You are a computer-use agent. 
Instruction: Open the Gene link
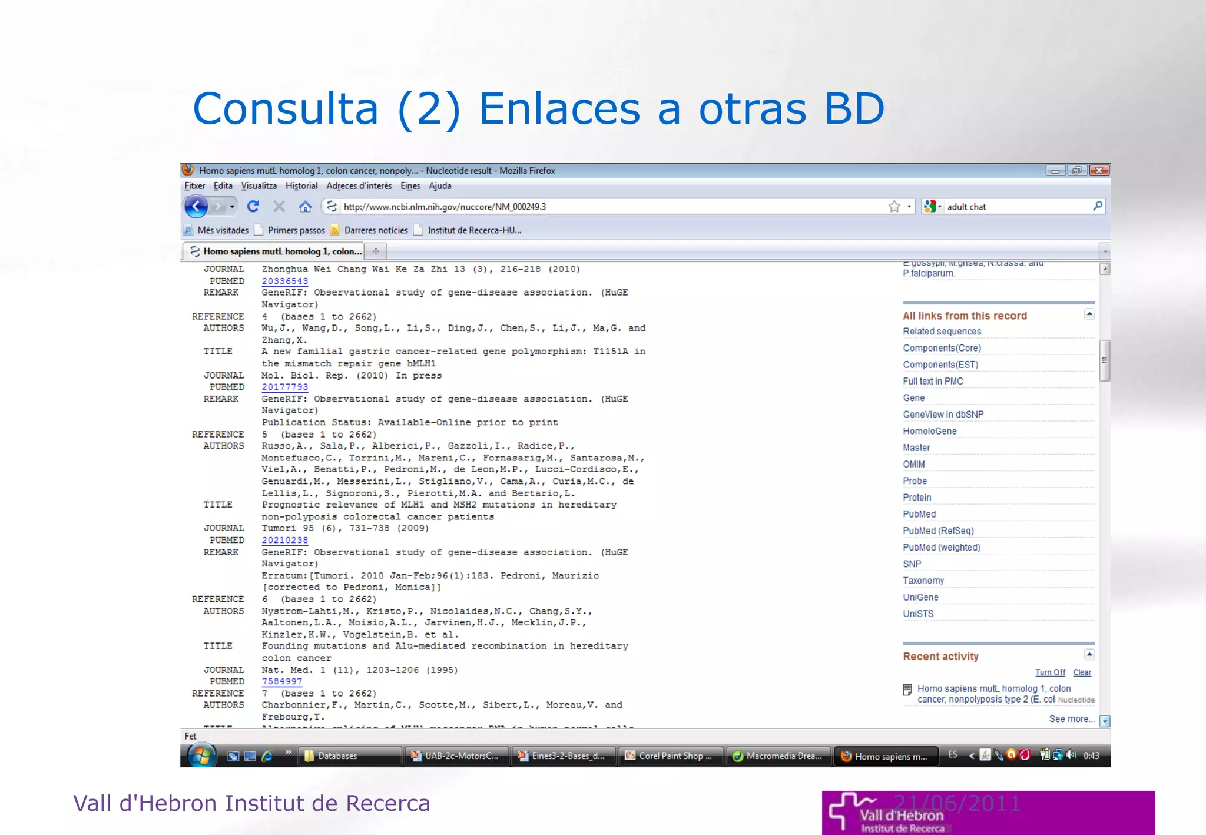[x=914, y=398]
